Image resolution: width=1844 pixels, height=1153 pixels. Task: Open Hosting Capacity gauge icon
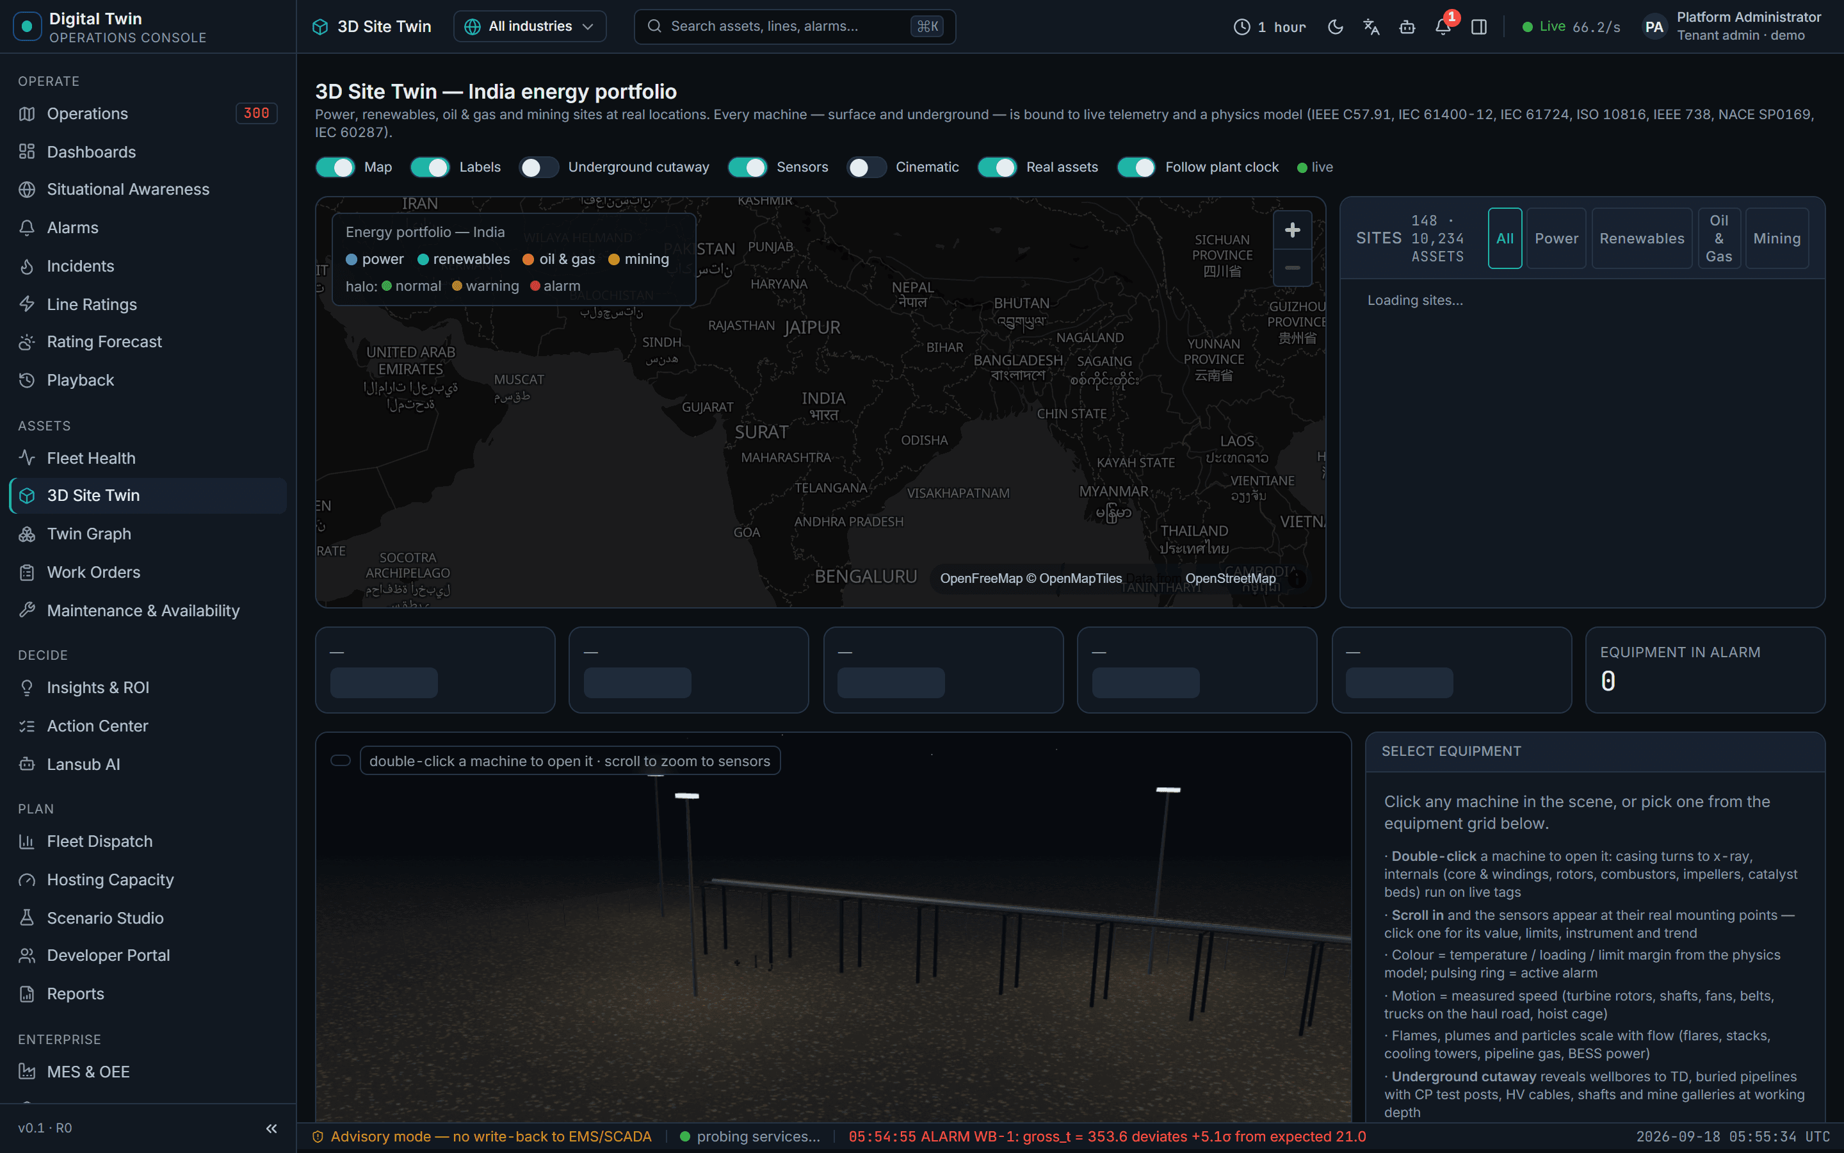[28, 879]
